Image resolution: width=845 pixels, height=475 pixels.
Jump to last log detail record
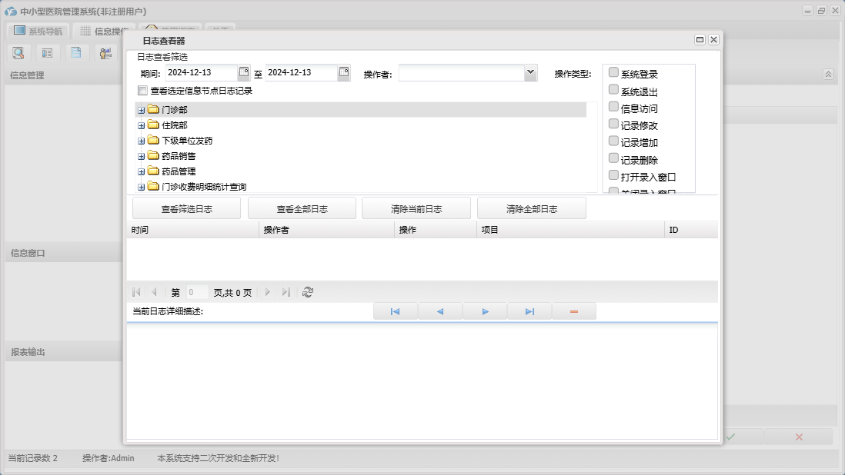tap(529, 311)
